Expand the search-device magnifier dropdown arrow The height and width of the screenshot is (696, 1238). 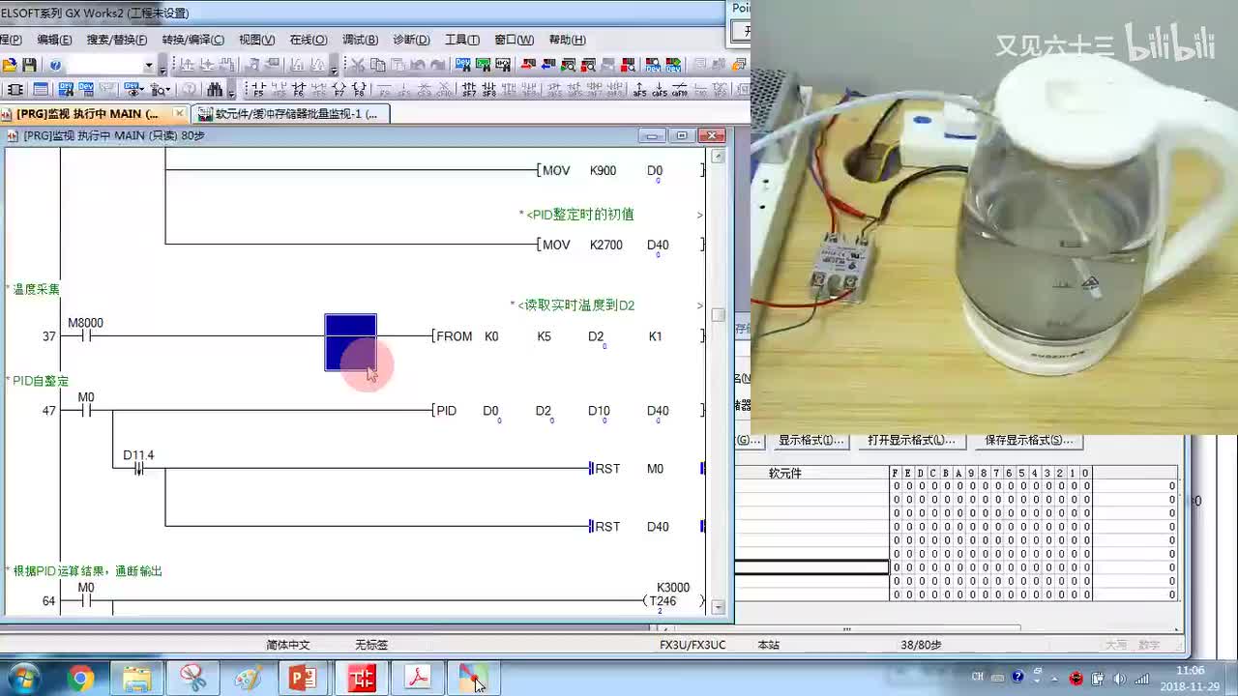tap(167, 90)
